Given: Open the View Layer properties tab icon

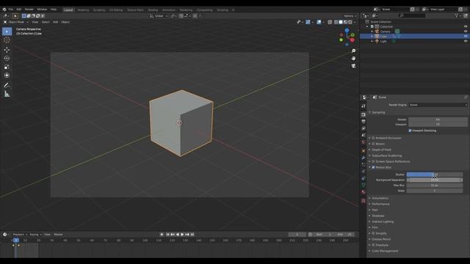Looking at the screenshot, I should (x=364, y=128).
